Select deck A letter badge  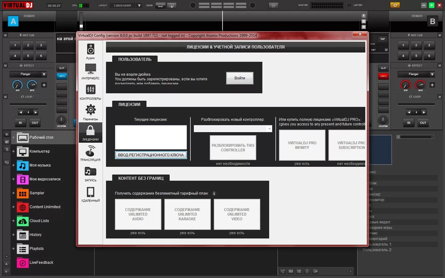pyautogui.click(x=13, y=21)
